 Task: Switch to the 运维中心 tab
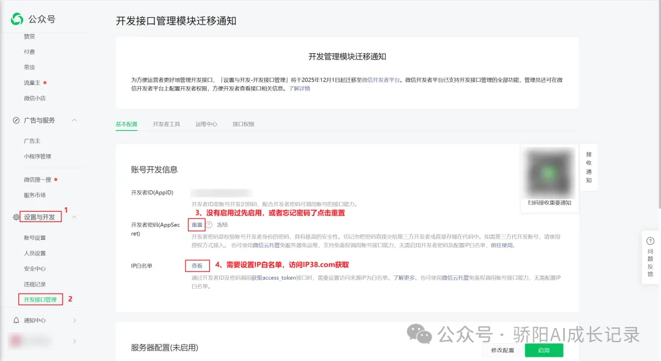click(206, 124)
